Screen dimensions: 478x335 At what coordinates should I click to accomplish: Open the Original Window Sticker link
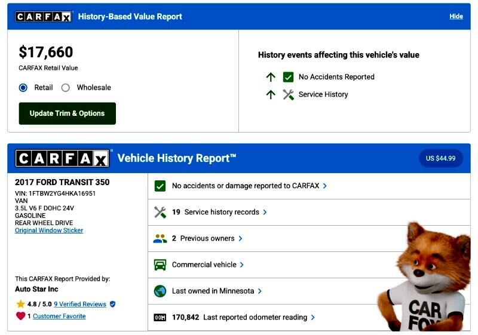pos(49,230)
